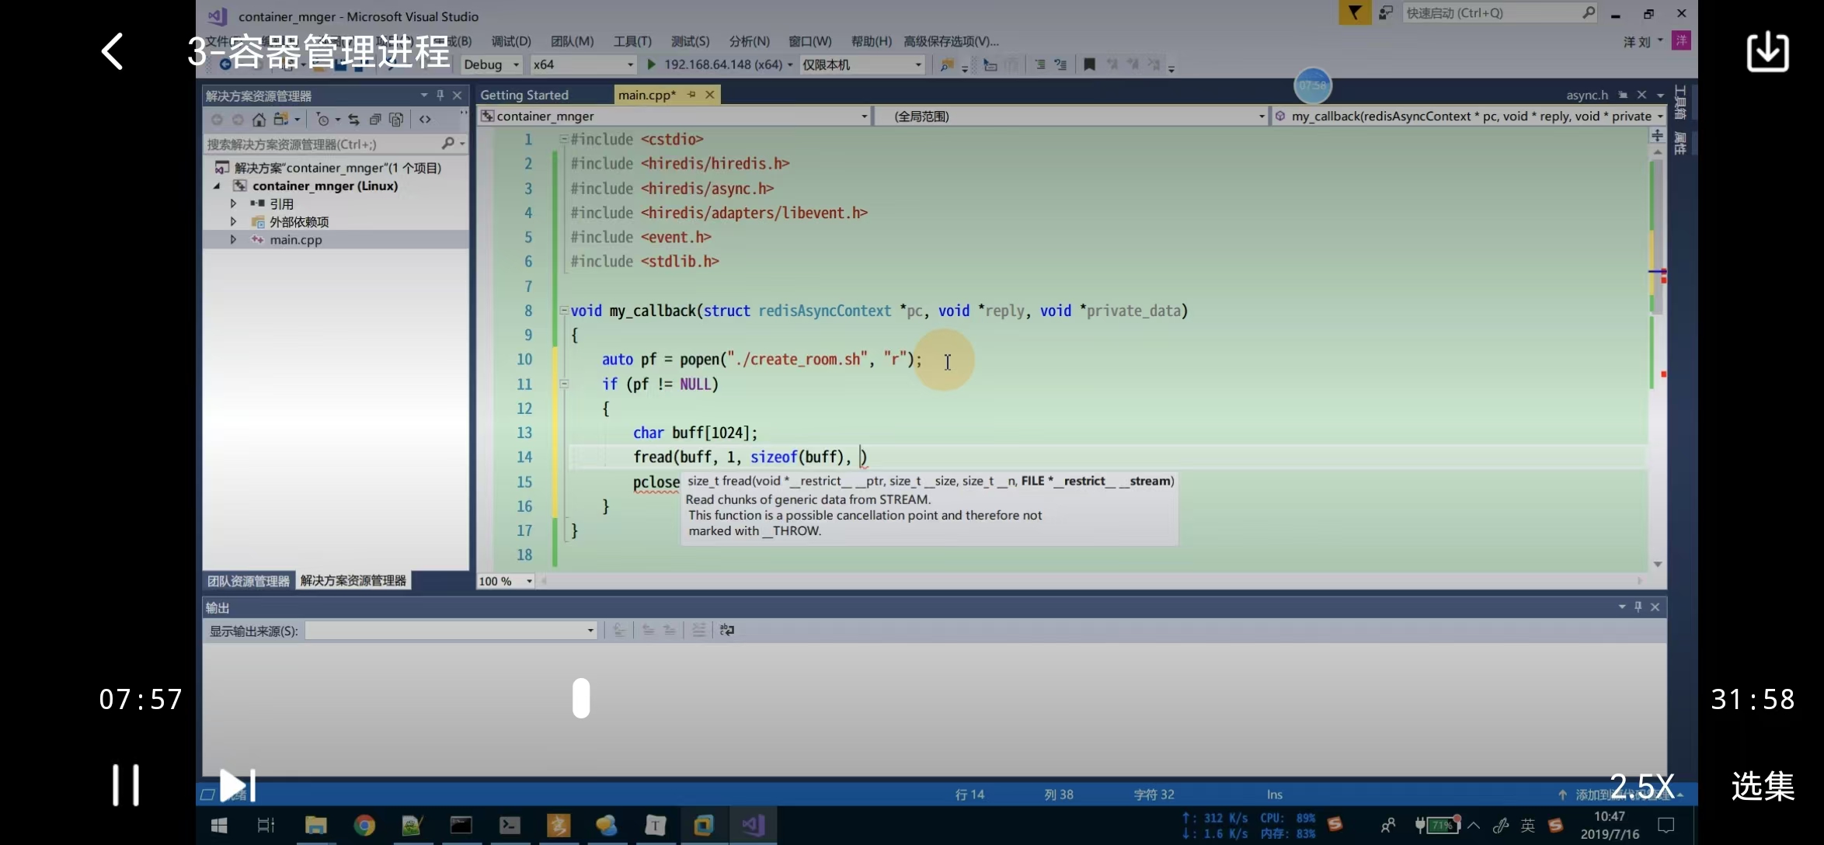Open 高级保存选项(V)... menu item

coord(951,41)
